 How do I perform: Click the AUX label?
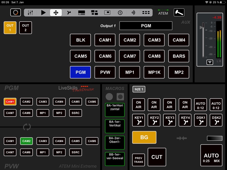186,22
